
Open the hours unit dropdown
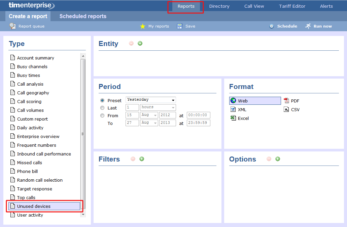tap(158, 107)
